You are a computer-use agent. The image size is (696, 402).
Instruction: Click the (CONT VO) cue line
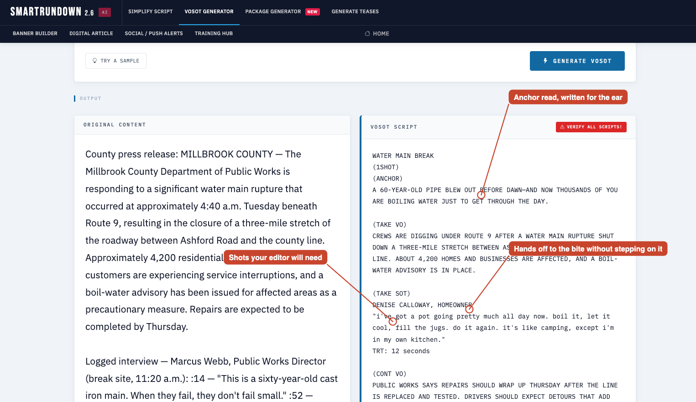pos(389,374)
